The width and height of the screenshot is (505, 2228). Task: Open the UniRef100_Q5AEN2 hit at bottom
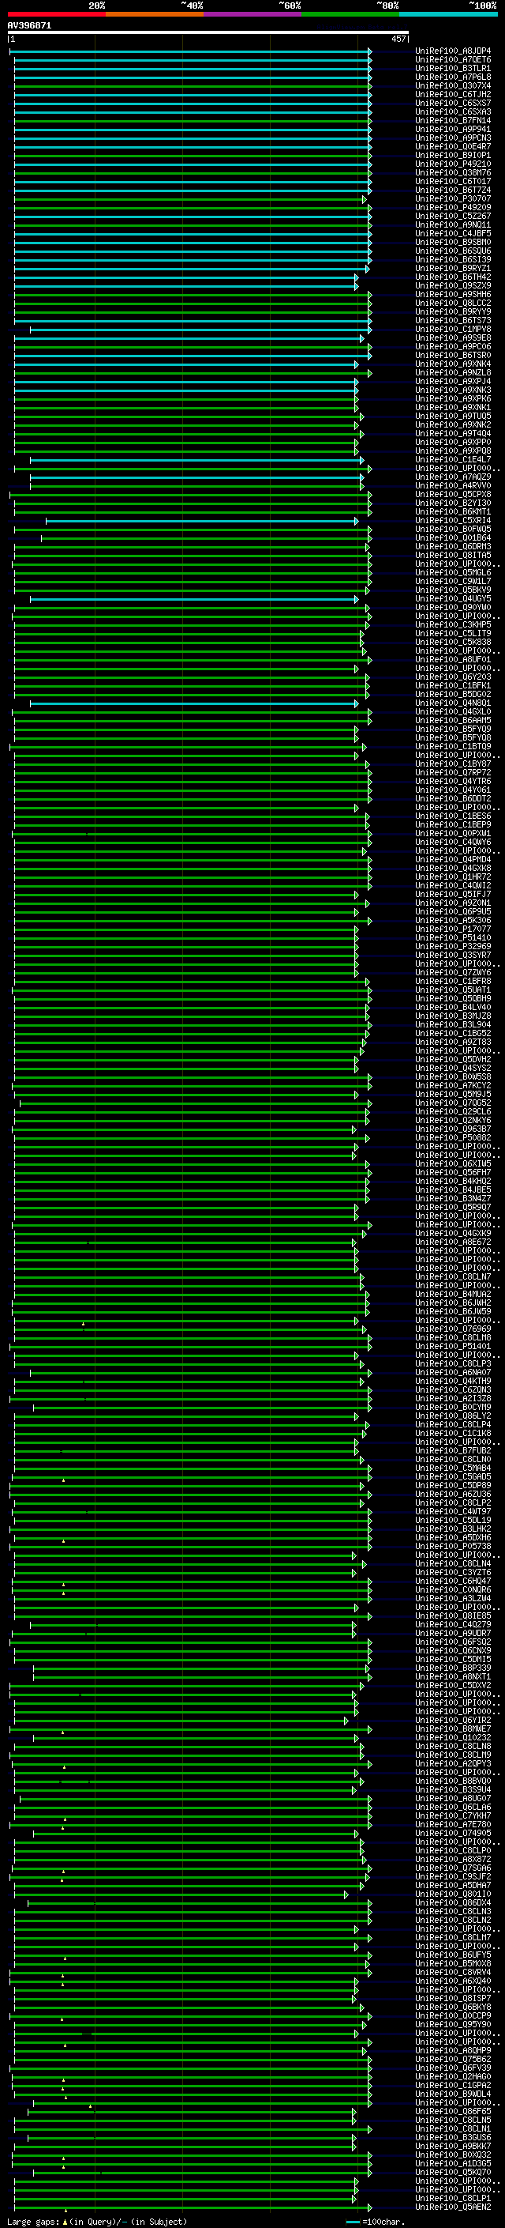pos(453,2207)
